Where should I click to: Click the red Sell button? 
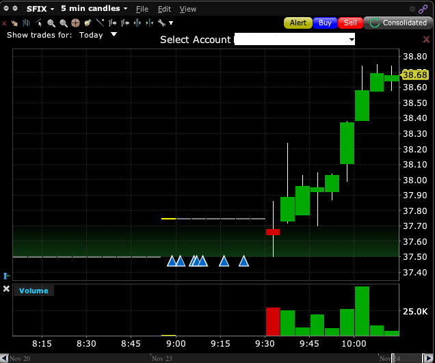pos(350,23)
